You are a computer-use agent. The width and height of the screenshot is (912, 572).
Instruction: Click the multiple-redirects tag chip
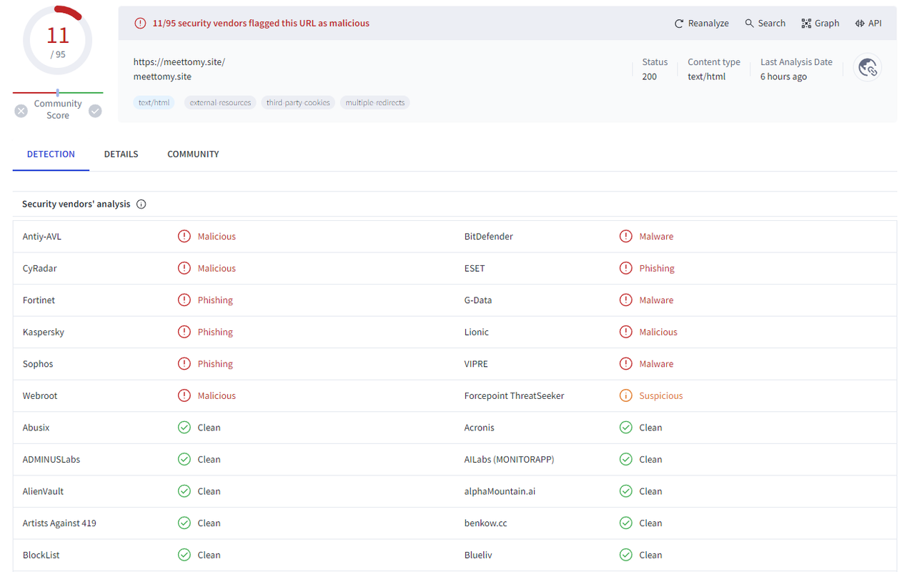pyautogui.click(x=375, y=102)
